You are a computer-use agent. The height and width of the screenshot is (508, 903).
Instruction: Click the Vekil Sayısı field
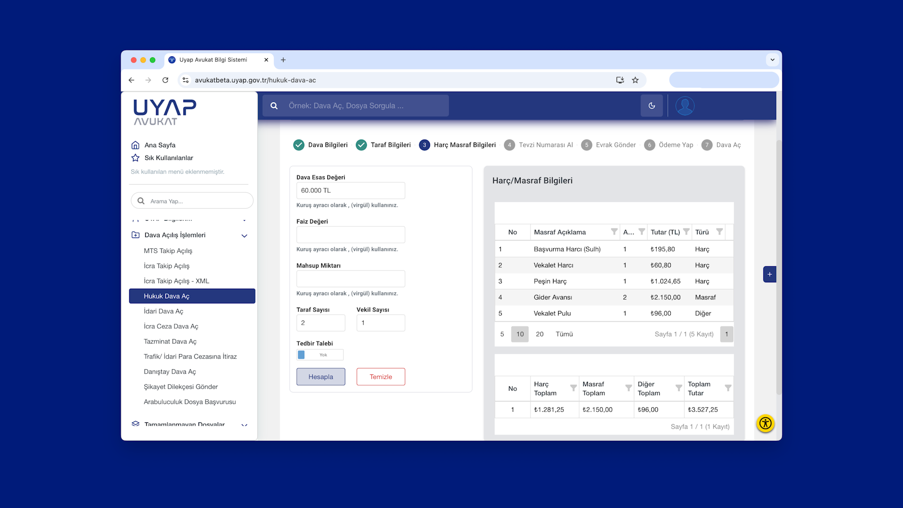tap(380, 323)
